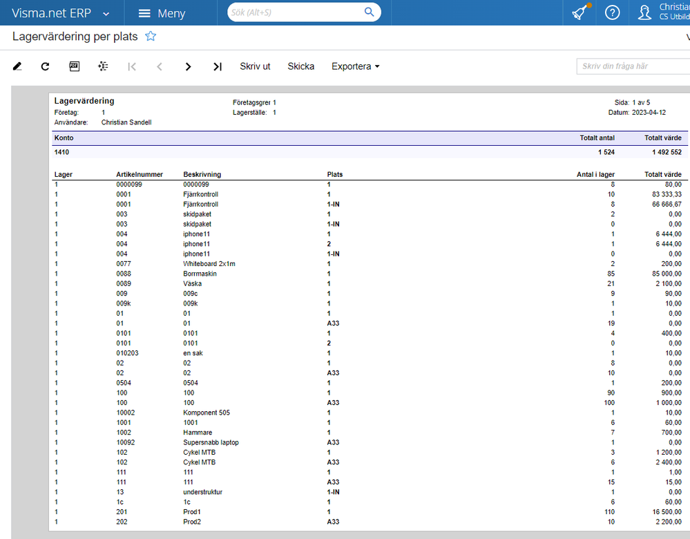Click the Lagervärdering report heading
This screenshot has width=690, height=539.
84,101
